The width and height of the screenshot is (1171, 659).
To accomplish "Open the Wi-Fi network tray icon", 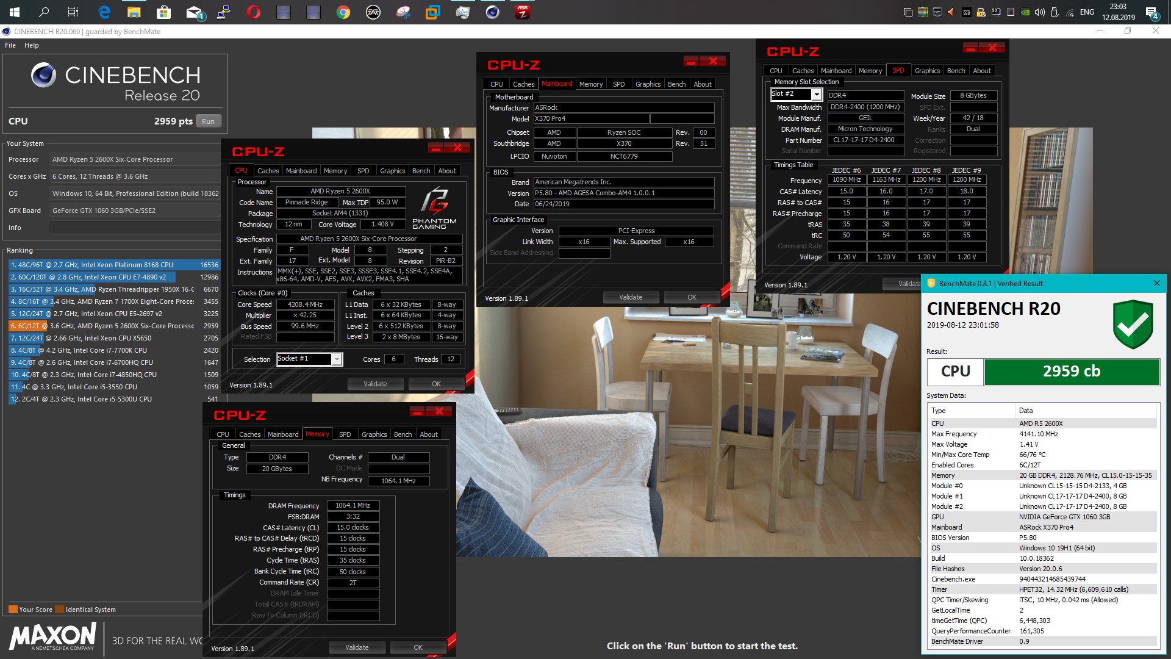I will pyautogui.click(x=1070, y=12).
